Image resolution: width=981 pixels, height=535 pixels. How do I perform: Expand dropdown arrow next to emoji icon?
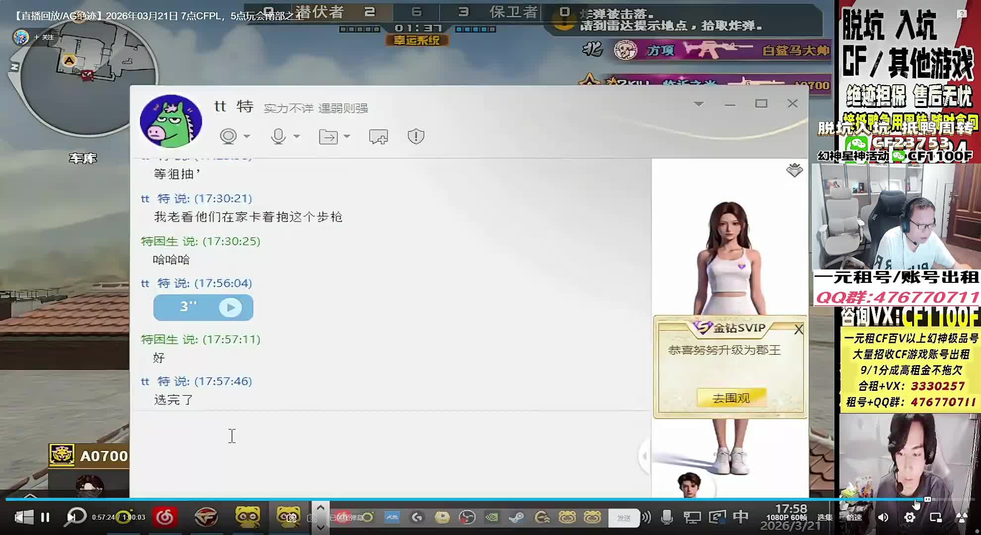tap(247, 136)
